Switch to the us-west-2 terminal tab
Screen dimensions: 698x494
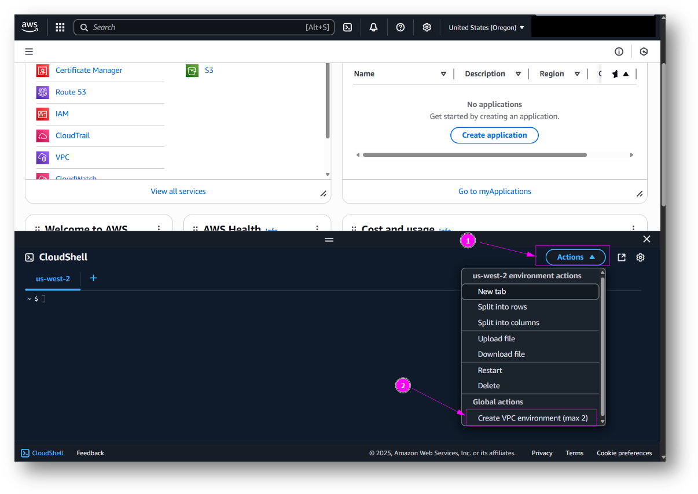point(53,279)
